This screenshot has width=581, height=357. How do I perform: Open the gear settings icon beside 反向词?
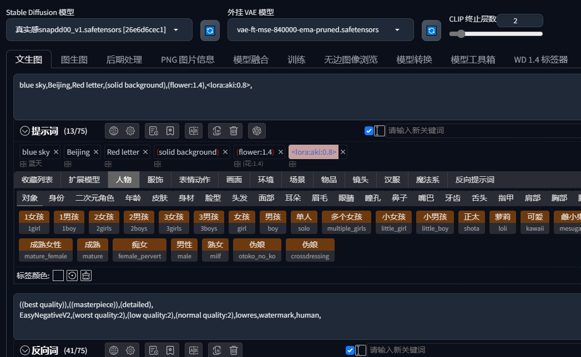pyautogui.click(x=130, y=350)
